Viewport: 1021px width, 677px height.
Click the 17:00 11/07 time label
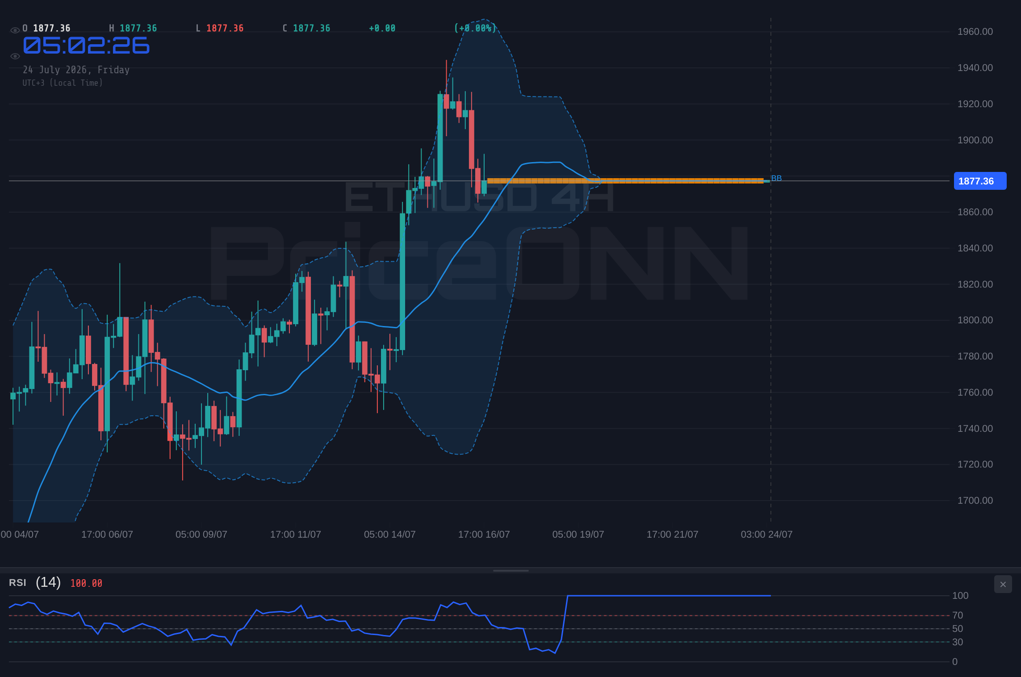tap(296, 535)
